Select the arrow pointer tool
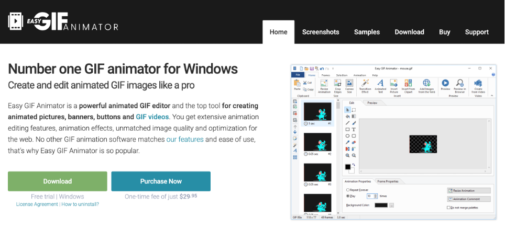The height and width of the screenshot is (229, 505). tap(347, 110)
